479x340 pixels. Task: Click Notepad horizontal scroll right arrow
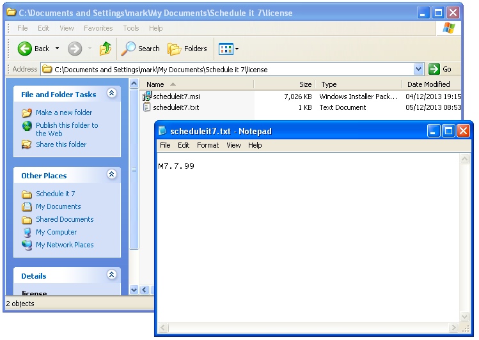point(453,328)
